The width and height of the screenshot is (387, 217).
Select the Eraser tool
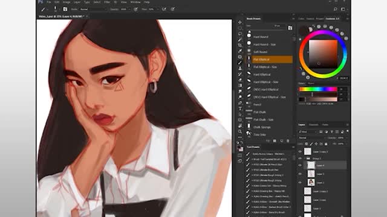(x=240, y=80)
